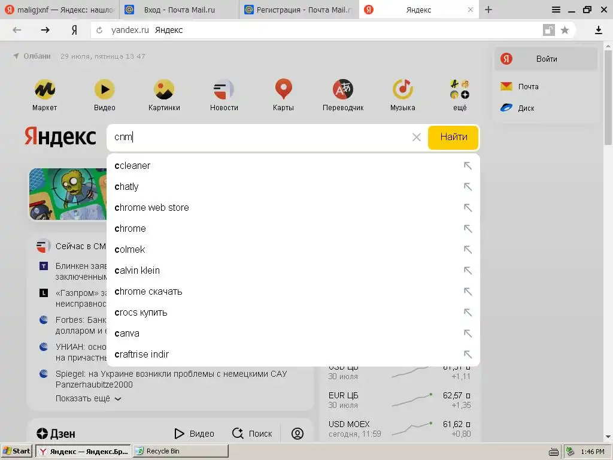613x460 pixels.
Task: Open the Видео service icon
Action: (x=104, y=90)
